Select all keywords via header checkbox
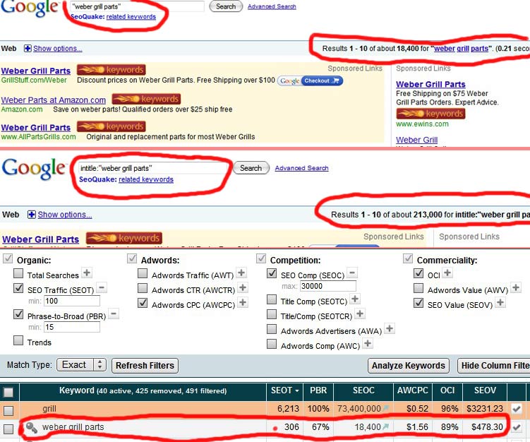The height and width of the screenshot is (442, 530). pos(8,393)
